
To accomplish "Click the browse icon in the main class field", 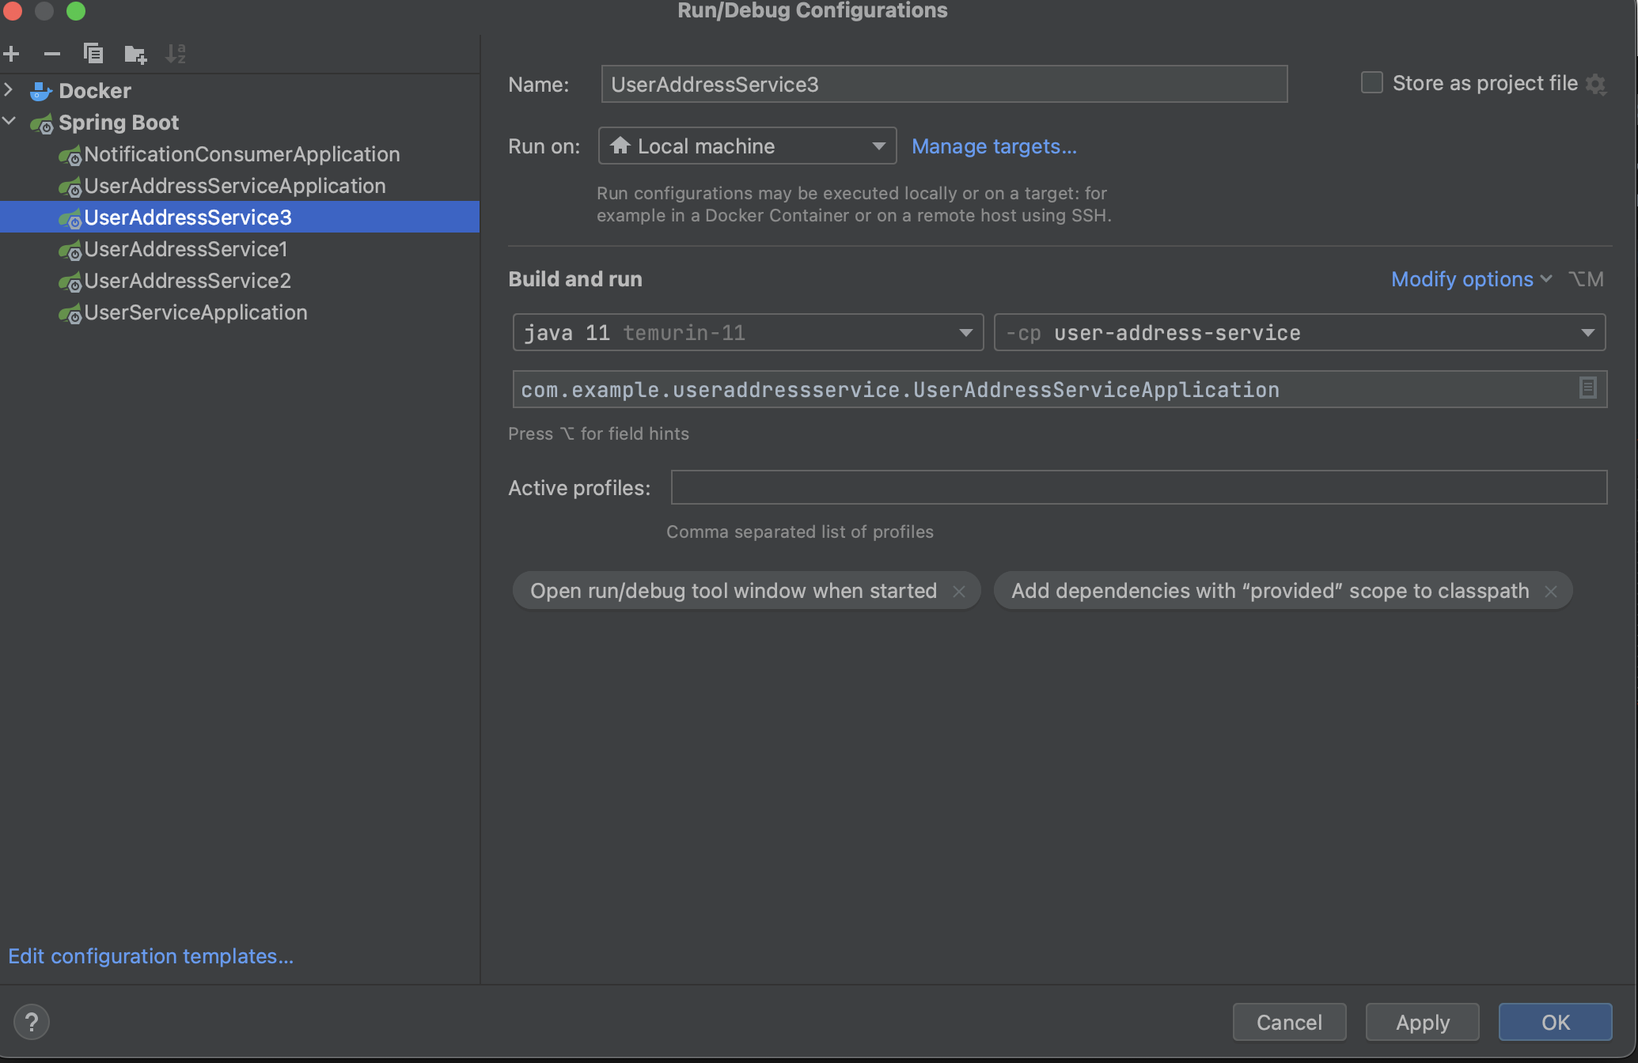I will 1587,388.
